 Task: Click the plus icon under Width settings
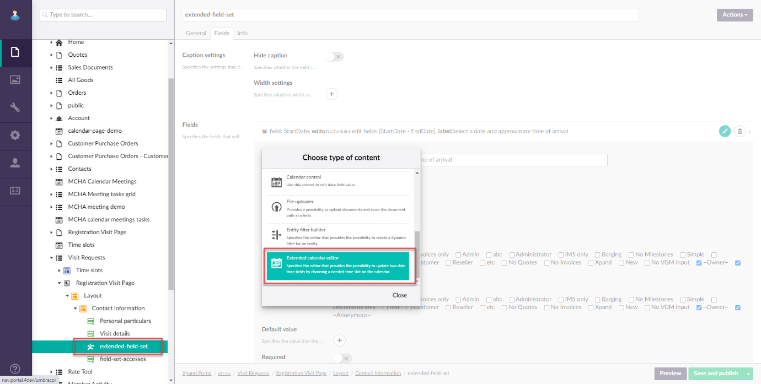pyautogui.click(x=331, y=94)
